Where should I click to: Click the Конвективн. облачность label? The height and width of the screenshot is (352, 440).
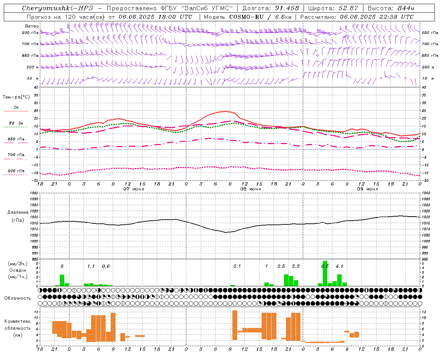point(18,324)
